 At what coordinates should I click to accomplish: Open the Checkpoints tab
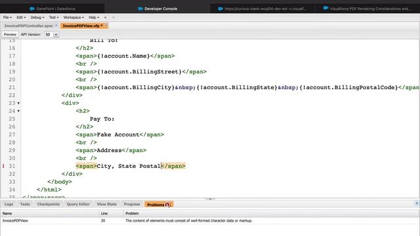pos(48,204)
